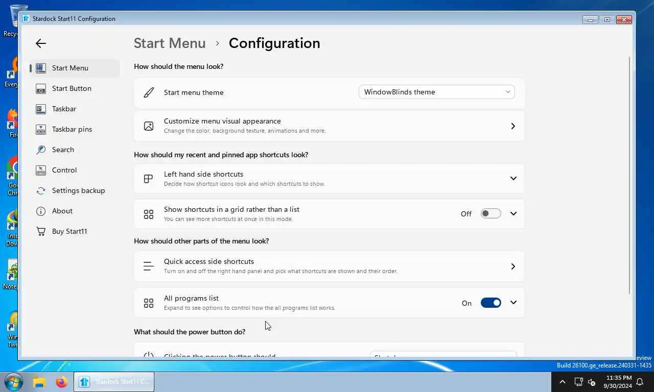Image resolution: width=654 pixels, height=392 pixels.
Task: Select Start Button in the sidebar
Action: 75,88
